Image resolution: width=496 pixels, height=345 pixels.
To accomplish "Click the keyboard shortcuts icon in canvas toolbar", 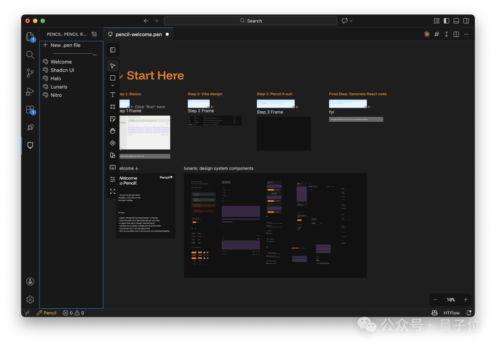I will pyautogui.click(x=113, y=167).
